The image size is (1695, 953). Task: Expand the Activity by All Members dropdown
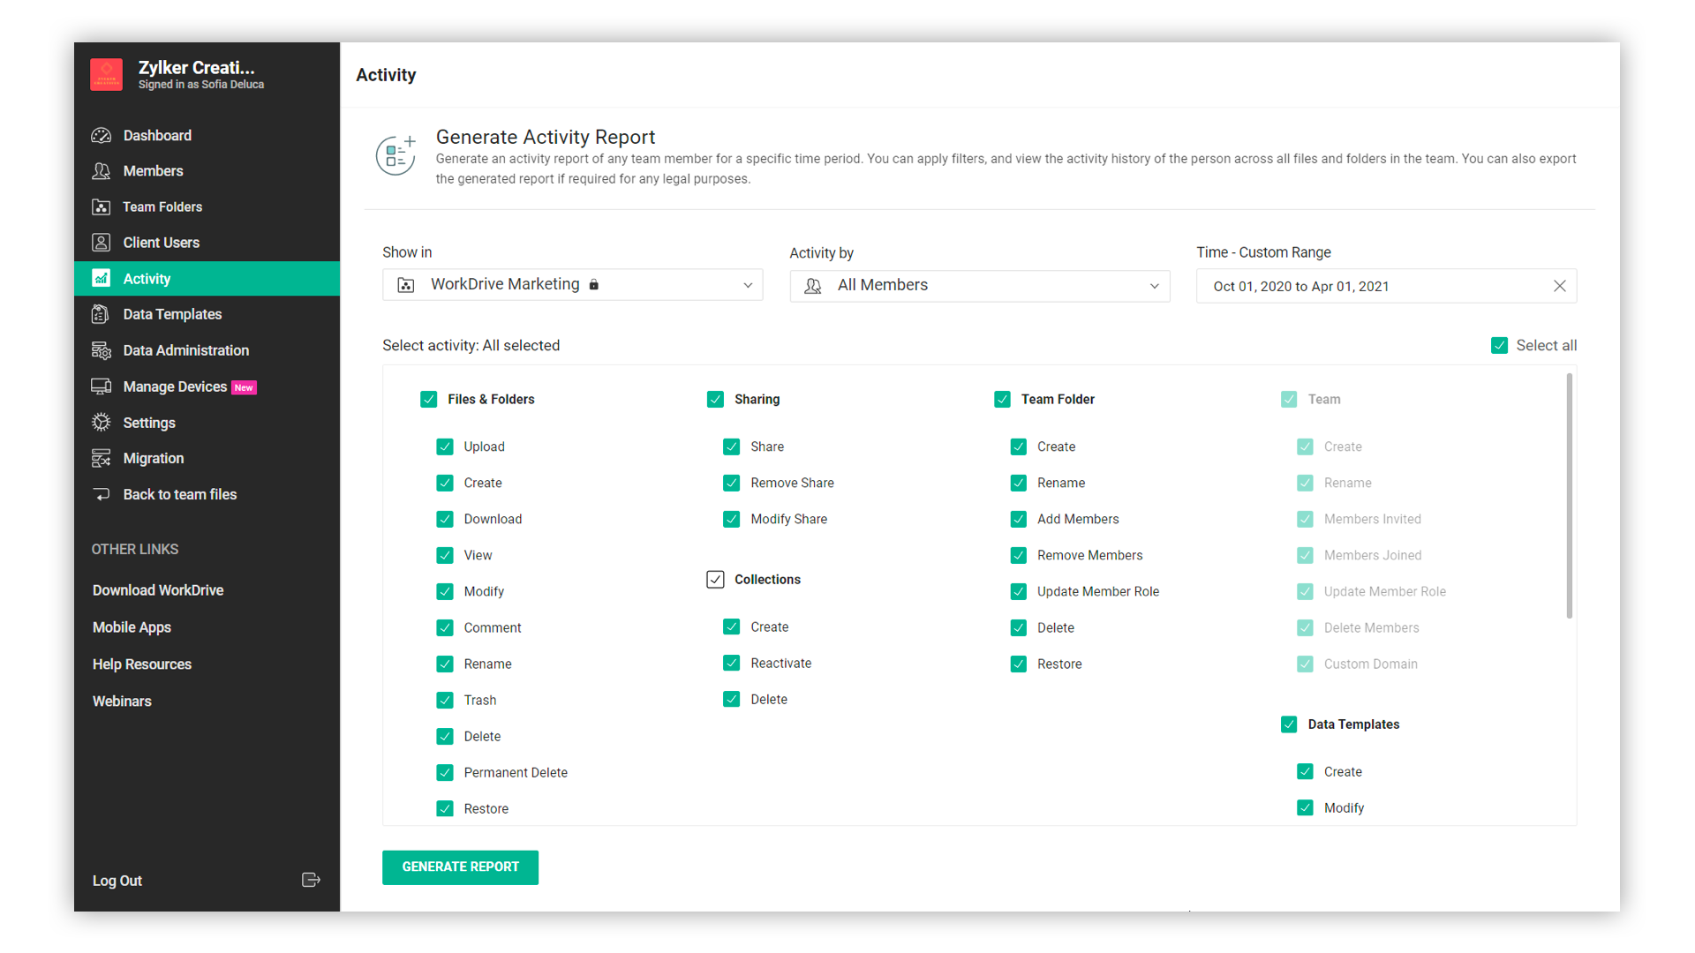pyautogui.click(x=979, y=285)
